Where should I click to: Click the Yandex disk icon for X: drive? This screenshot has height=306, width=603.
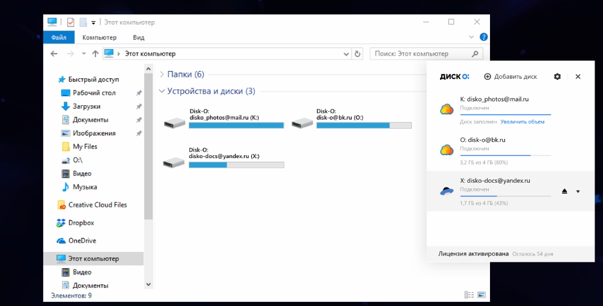click(447, 191)
